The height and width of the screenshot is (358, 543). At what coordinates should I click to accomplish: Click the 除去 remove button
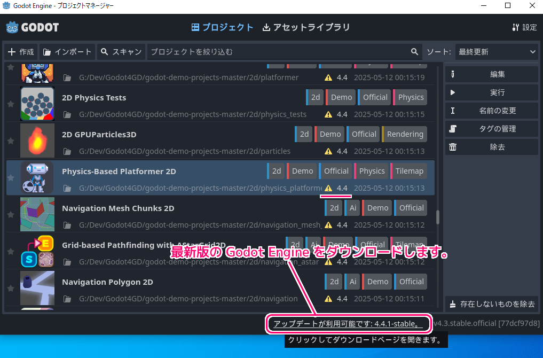[492, 147]
